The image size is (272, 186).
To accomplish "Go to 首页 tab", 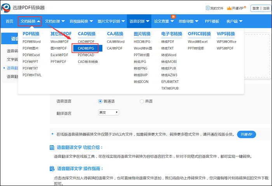I will pyautogui.click(x=9, y=21).
